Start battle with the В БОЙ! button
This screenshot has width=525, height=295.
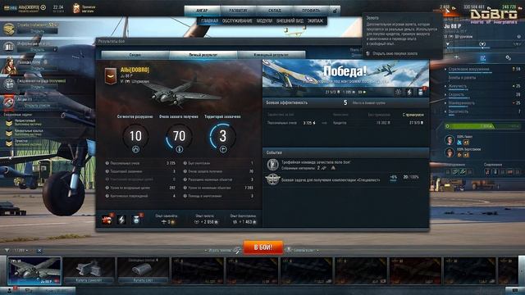[x=262, y=247]
